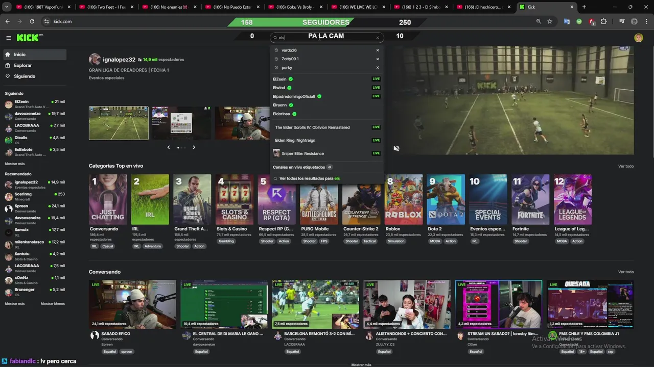Reload the page in Chrome
654x367 pixels.
(x=32, y=21)
